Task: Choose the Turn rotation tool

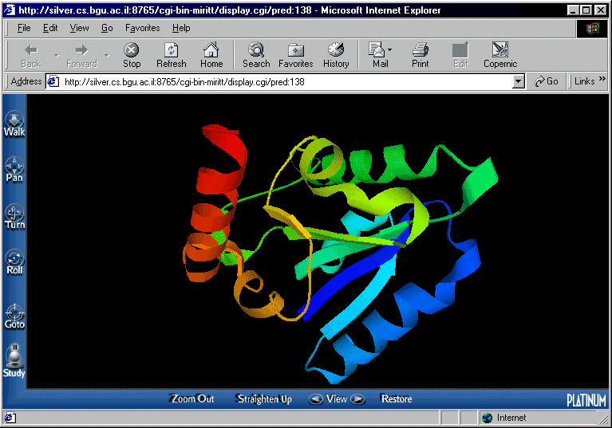Action: (14, 216)
